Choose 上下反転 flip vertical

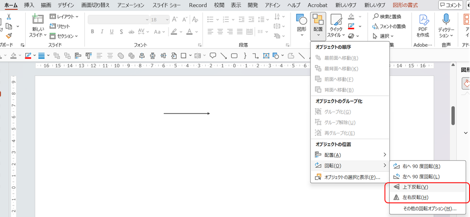point(427,187)
